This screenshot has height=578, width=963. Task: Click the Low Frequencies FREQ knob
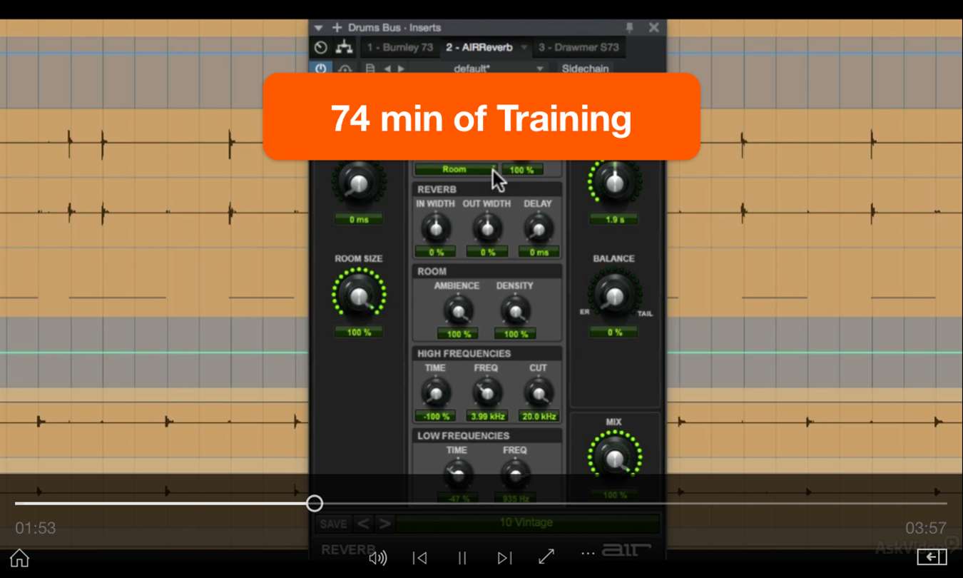(x=514, y=475)
